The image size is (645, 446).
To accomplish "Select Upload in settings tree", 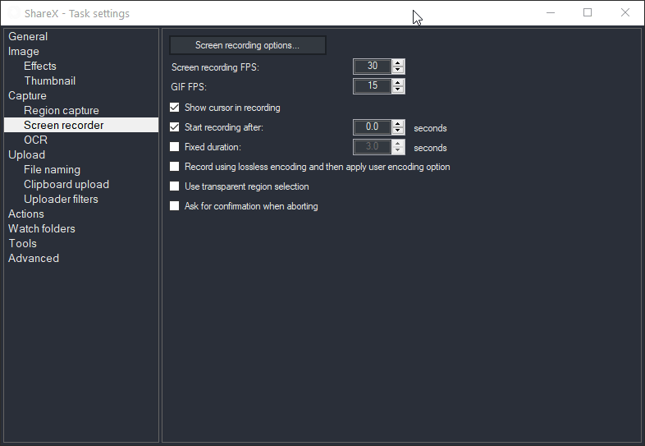I will 27,155.
